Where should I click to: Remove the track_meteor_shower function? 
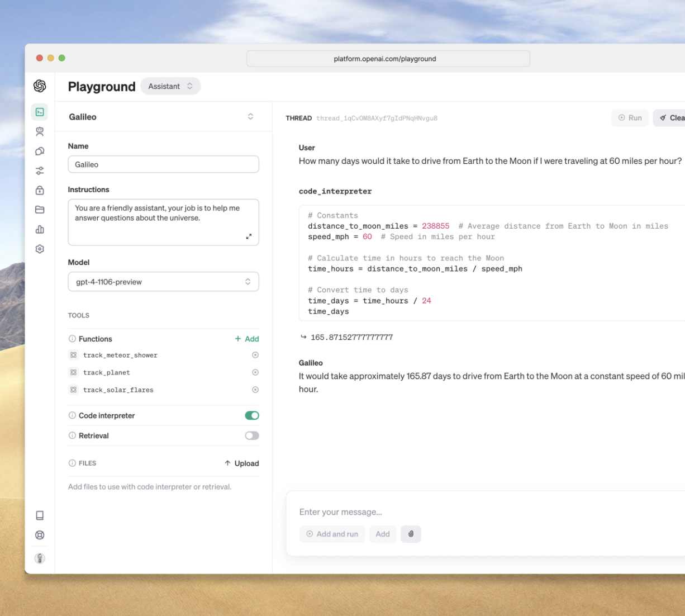255,355
